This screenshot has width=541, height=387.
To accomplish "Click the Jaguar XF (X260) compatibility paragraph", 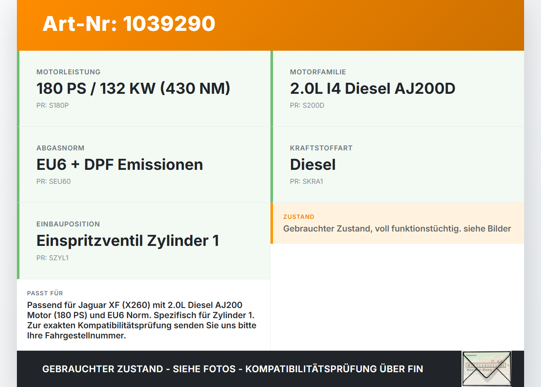I will click(142, 321).
